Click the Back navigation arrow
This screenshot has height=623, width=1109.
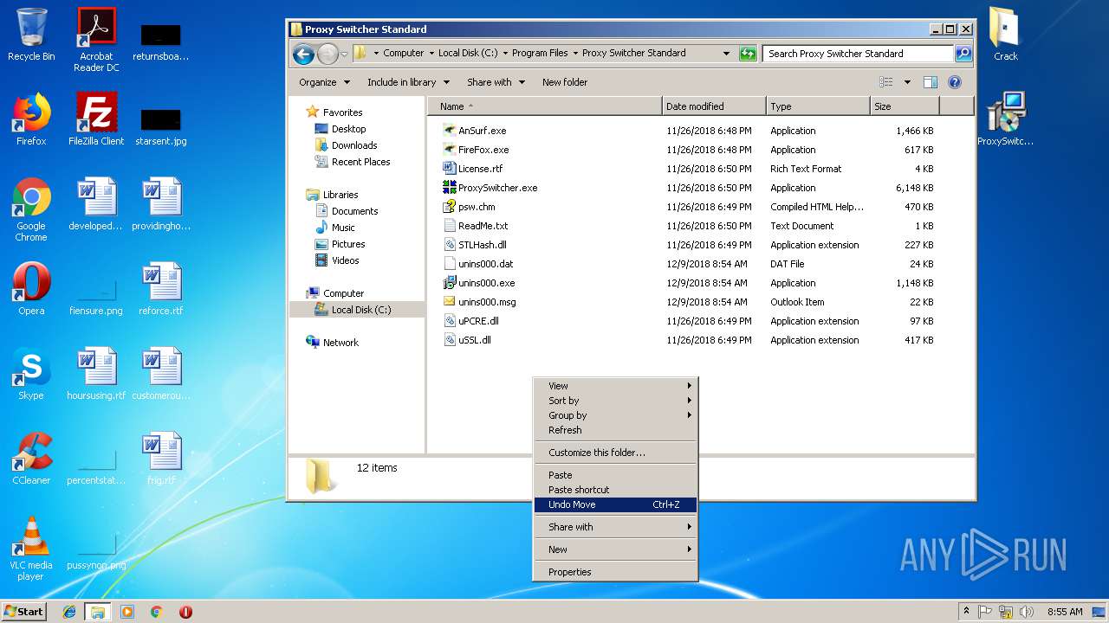303,55
